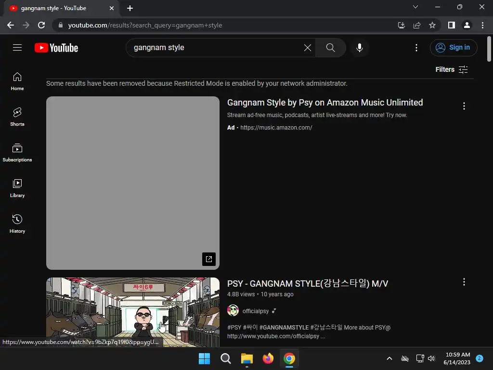Go to the YouTube logo home link

click(56, 48)
